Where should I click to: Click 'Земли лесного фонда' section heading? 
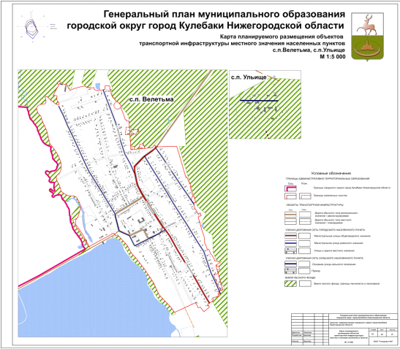(301, 277)
